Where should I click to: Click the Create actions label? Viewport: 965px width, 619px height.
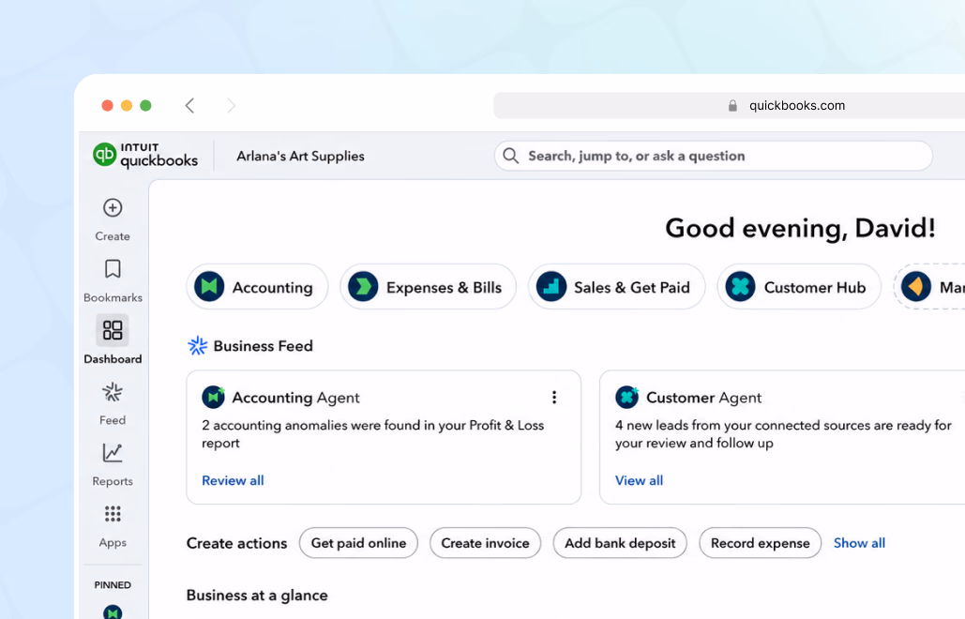pyautogui.click(x=236, y=543)
